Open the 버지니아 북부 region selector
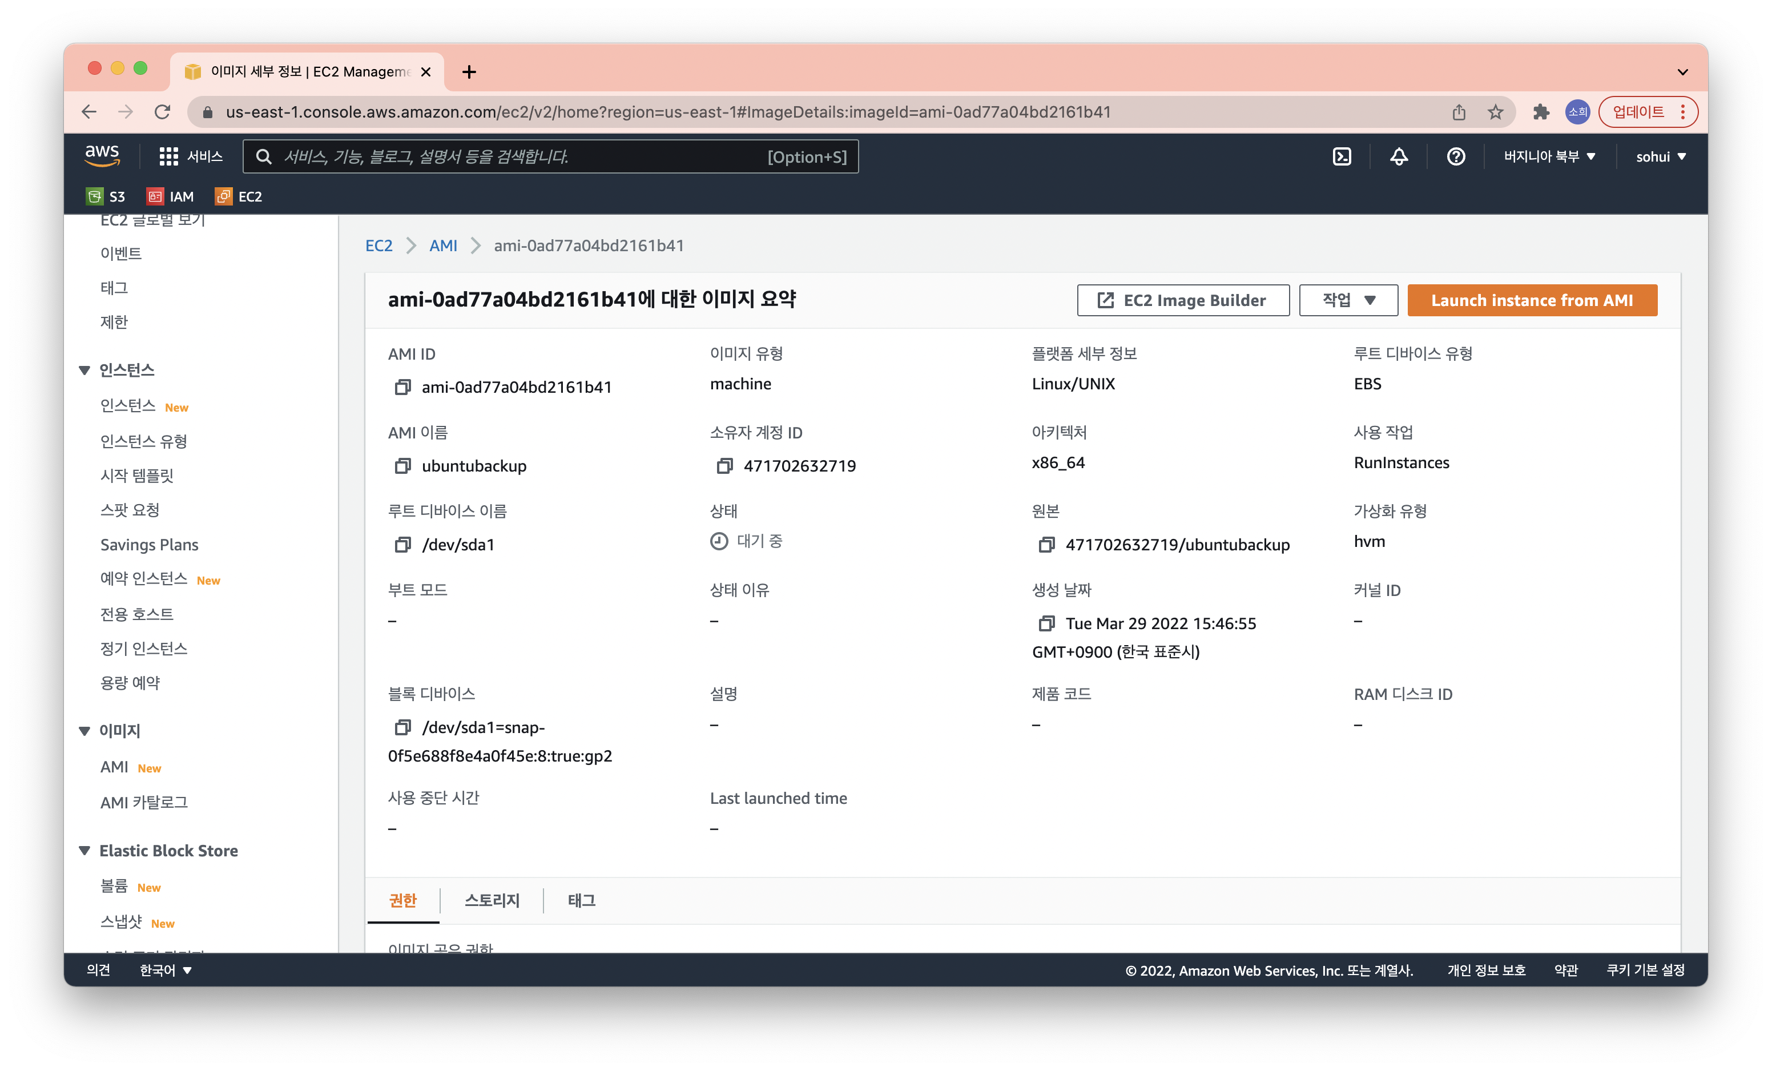The image size is (1772, 1071). 1549,157
